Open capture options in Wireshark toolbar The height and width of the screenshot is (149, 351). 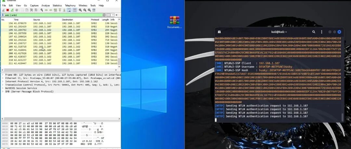(x=17, y=10)
